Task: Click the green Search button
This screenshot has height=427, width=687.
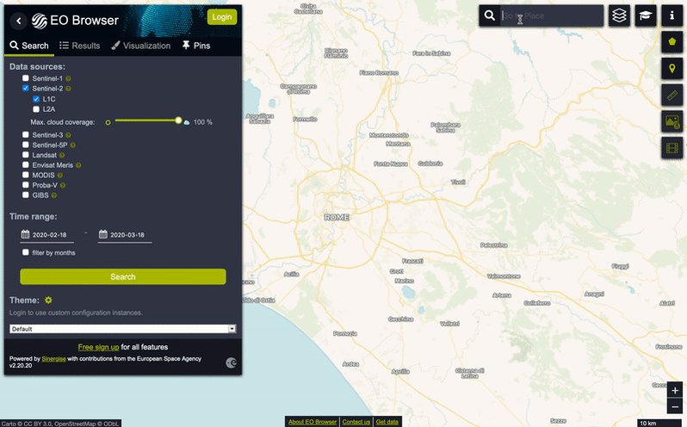Action: [123, 277]
